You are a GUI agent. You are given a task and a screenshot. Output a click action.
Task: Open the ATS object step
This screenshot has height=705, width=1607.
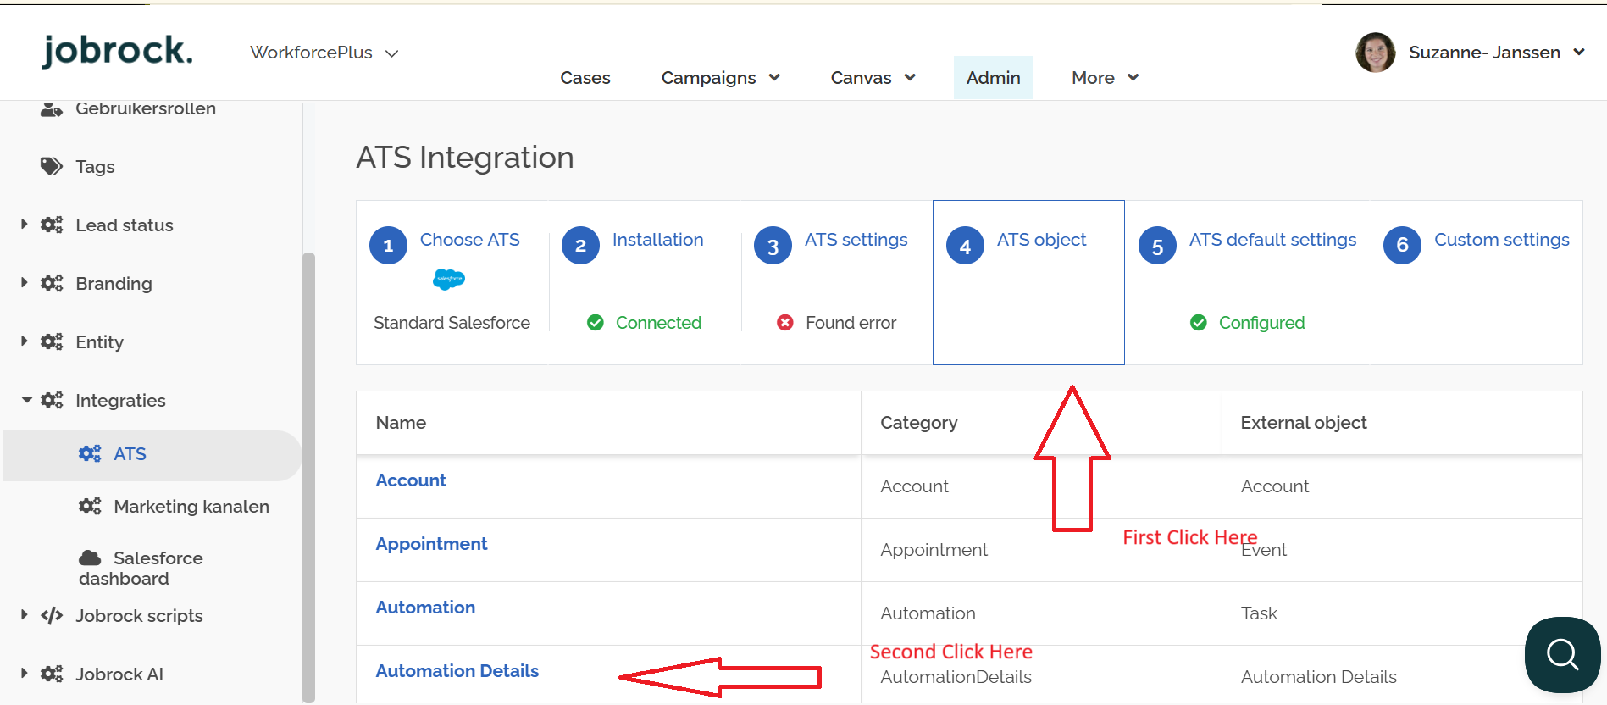click(x=1041, y=240)
